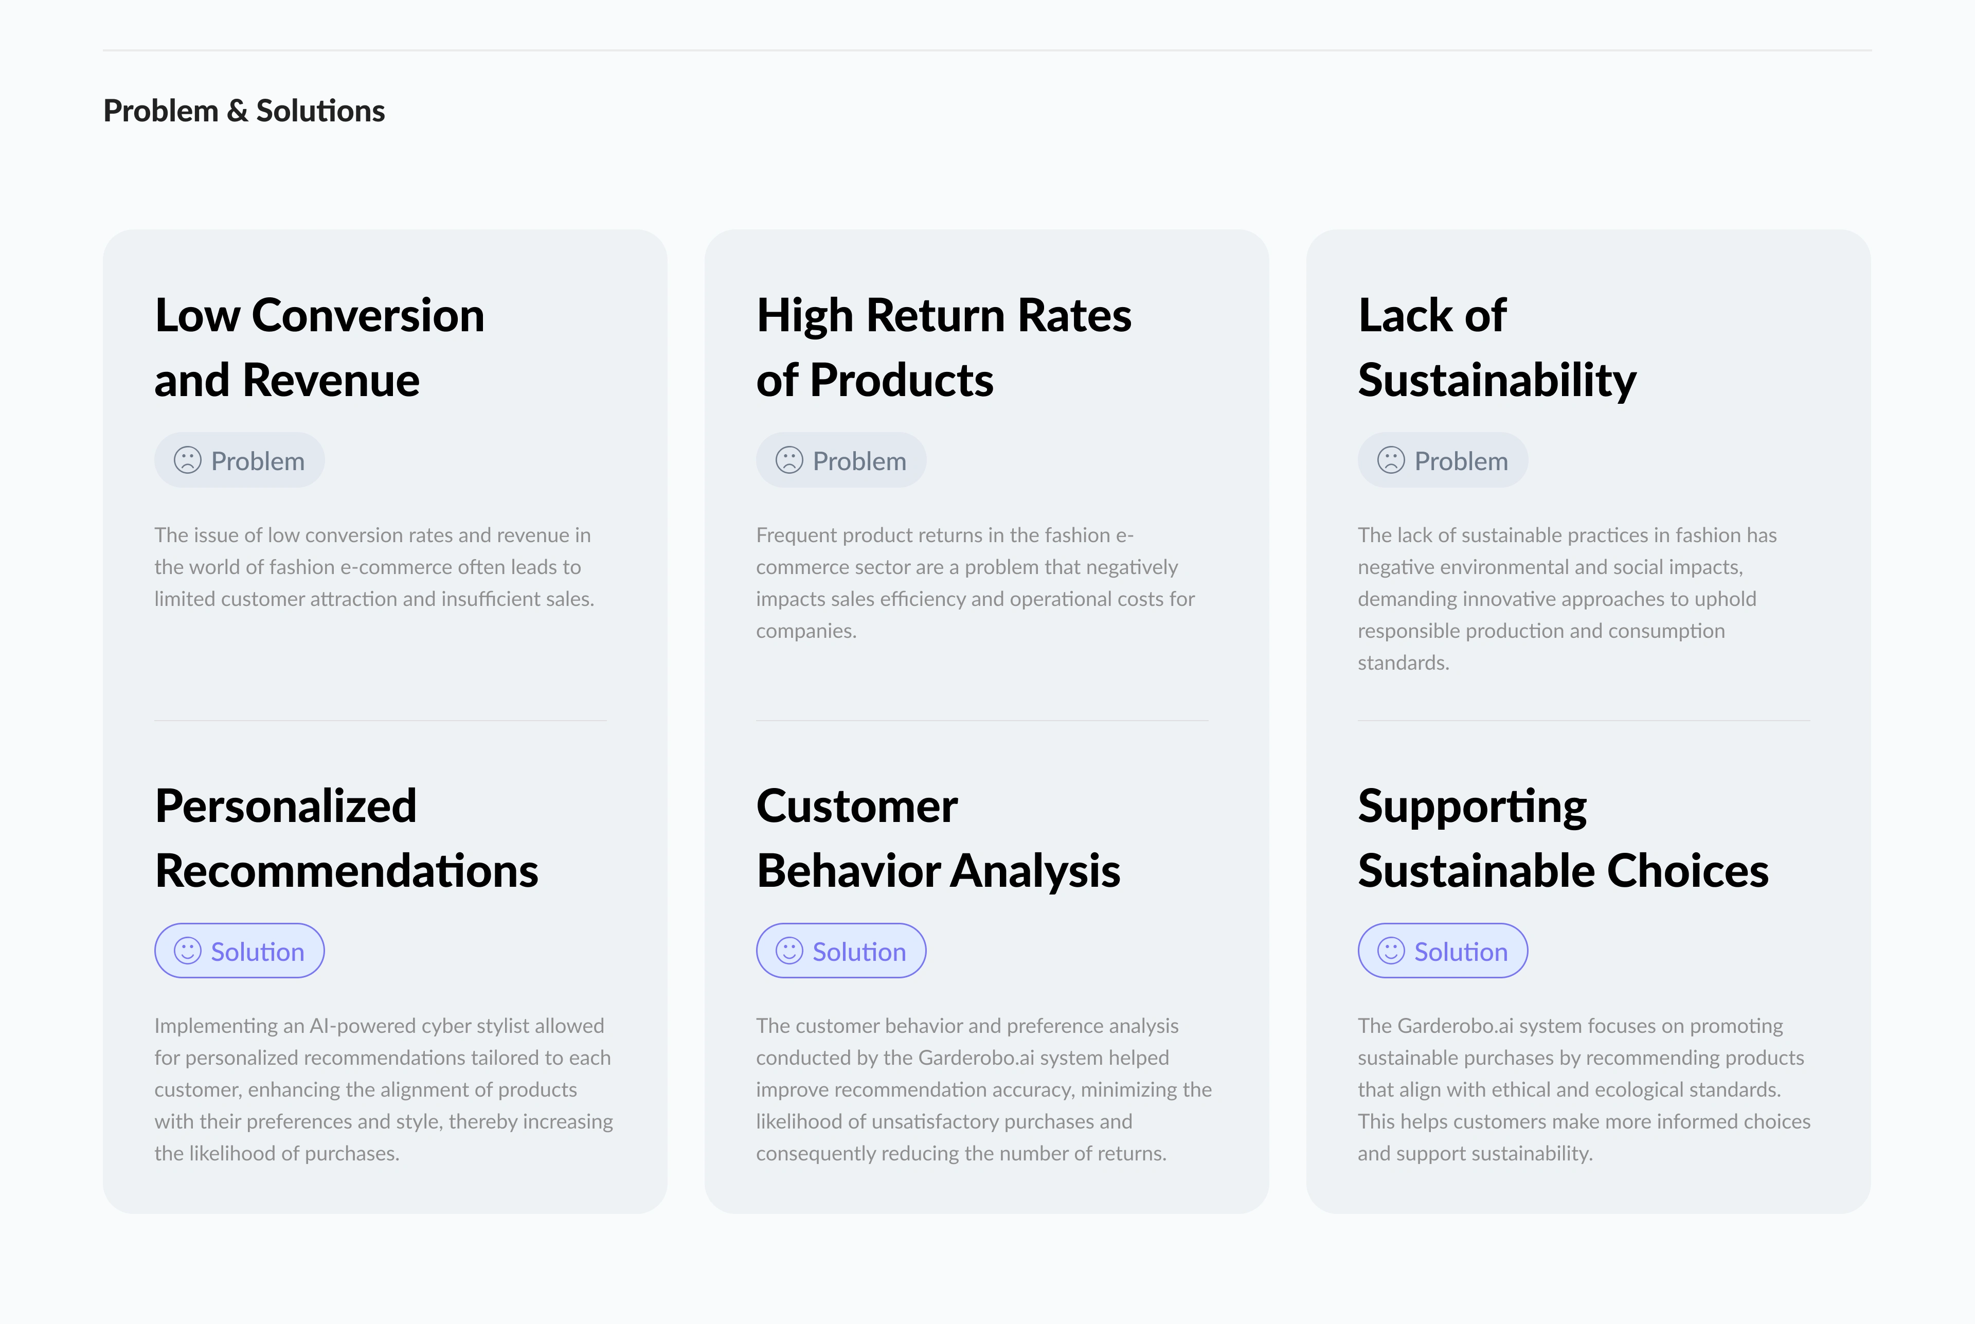This screenshot has height=1324, width=1975.
Task: Click the Supporting Sustainable Choices heading
Action: pos(1562,837)
